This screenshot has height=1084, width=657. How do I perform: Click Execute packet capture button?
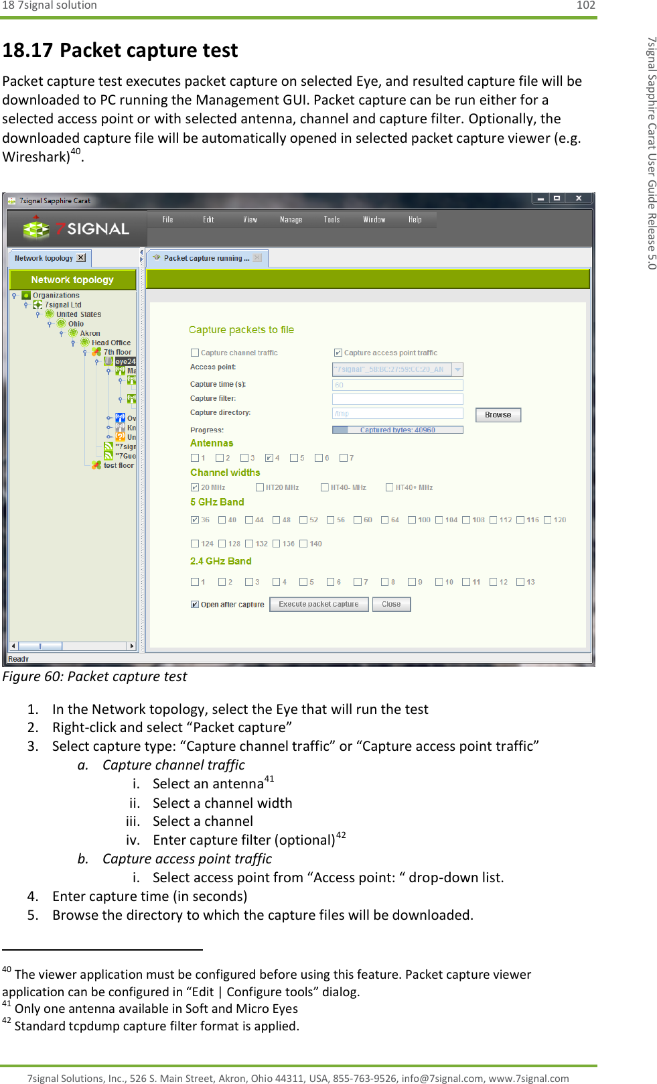click(319, 604)
